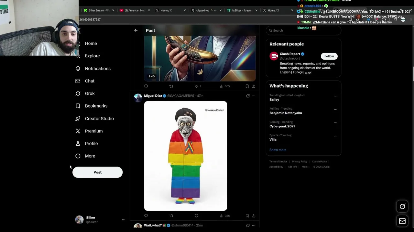The image size is (414, 232).
Task: View analytics of 386-view post
Action: pyautogui.click(x=225, y=216)
